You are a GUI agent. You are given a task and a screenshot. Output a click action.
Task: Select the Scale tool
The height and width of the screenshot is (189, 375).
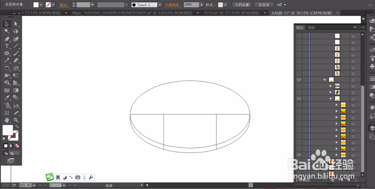tap(16, 68)
